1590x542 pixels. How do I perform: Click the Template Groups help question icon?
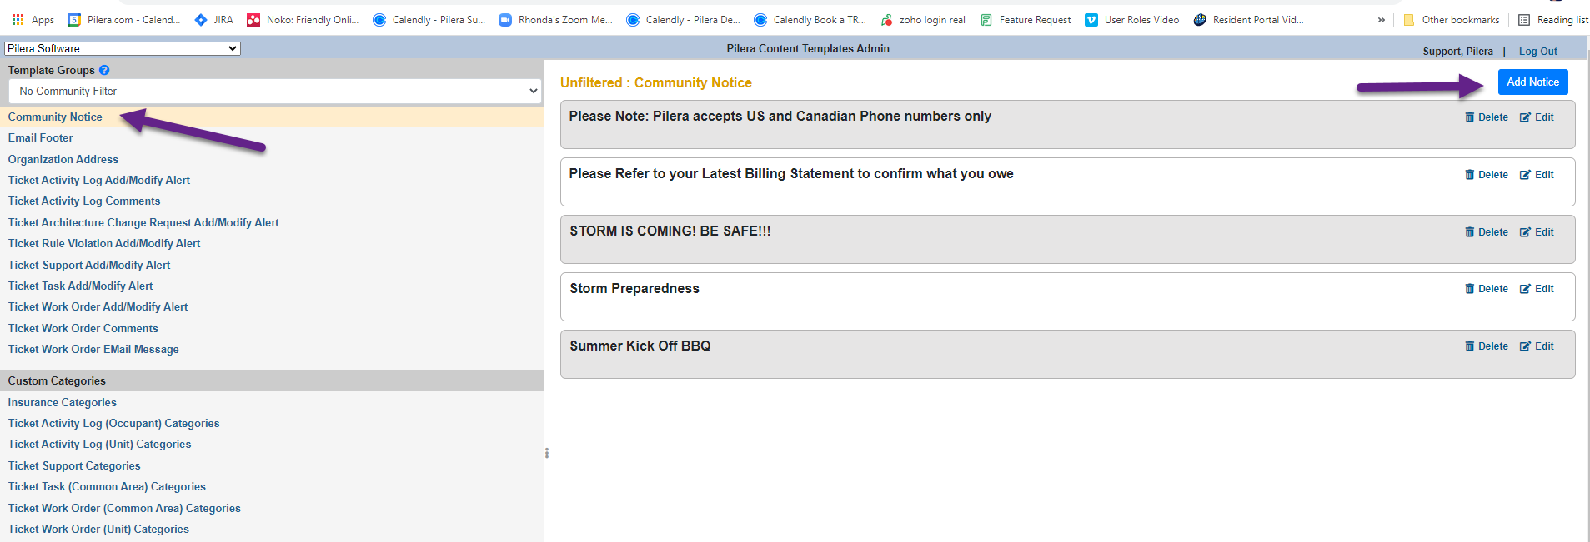pos(104,71)
